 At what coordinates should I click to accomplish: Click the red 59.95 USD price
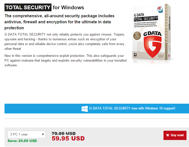pos(68,138)
